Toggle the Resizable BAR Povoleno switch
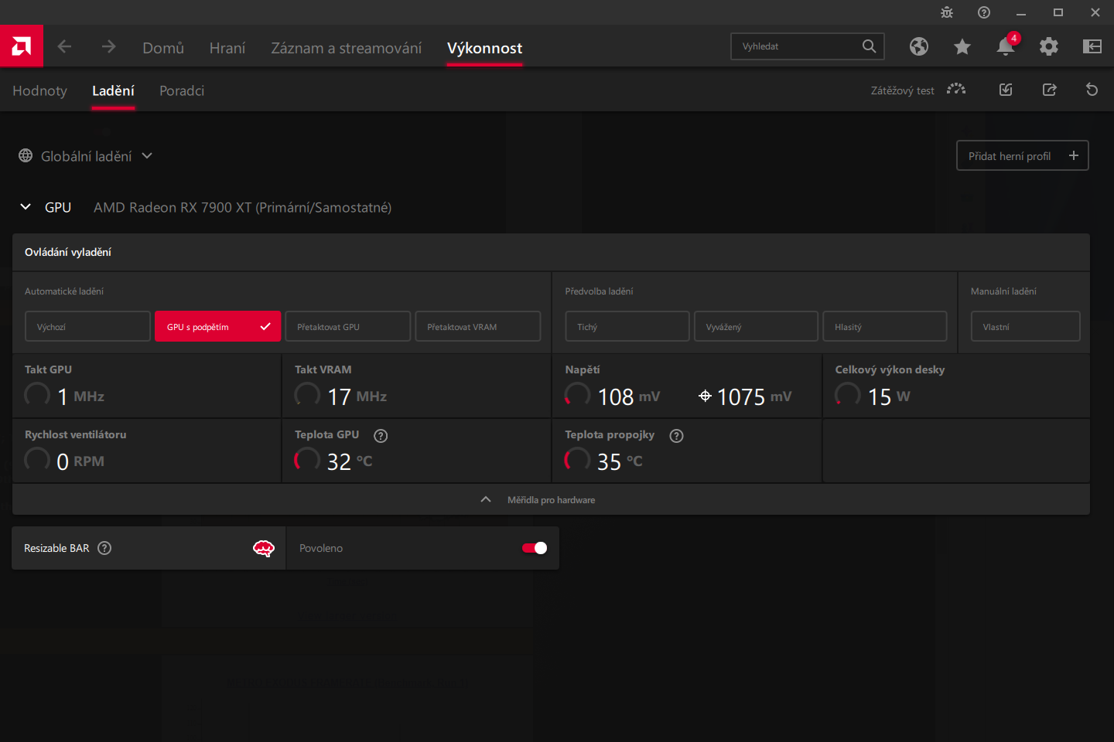 [x=535, y=548]
